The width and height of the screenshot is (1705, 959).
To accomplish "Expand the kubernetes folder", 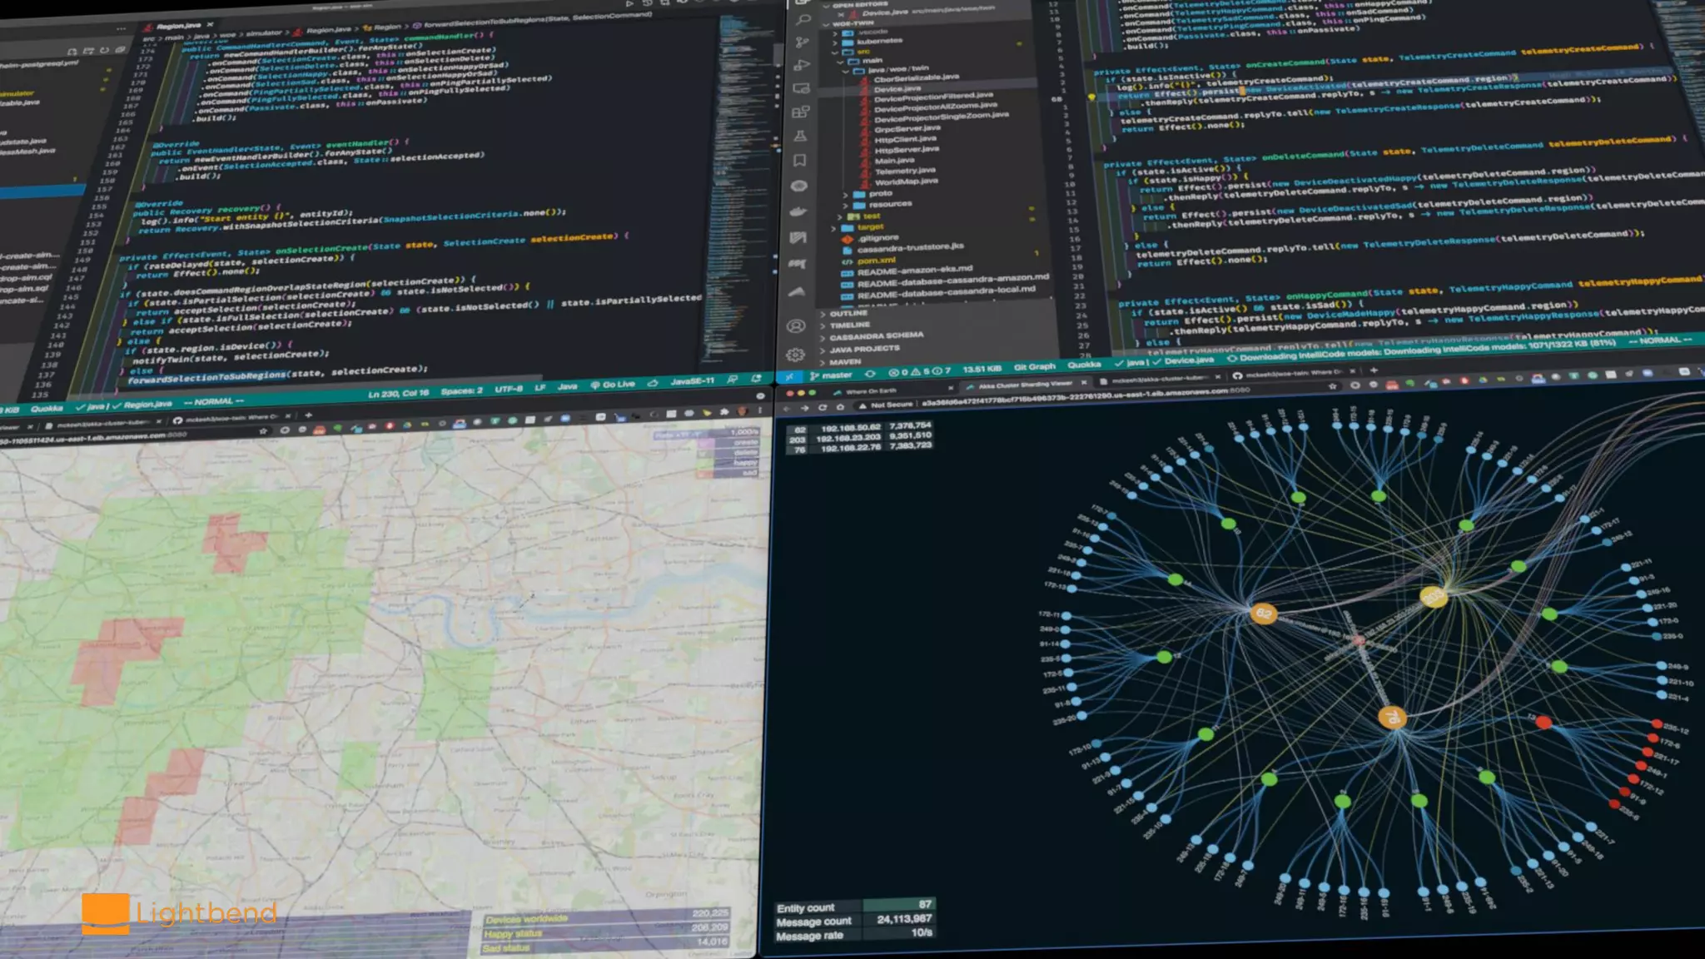I will 878,40.
